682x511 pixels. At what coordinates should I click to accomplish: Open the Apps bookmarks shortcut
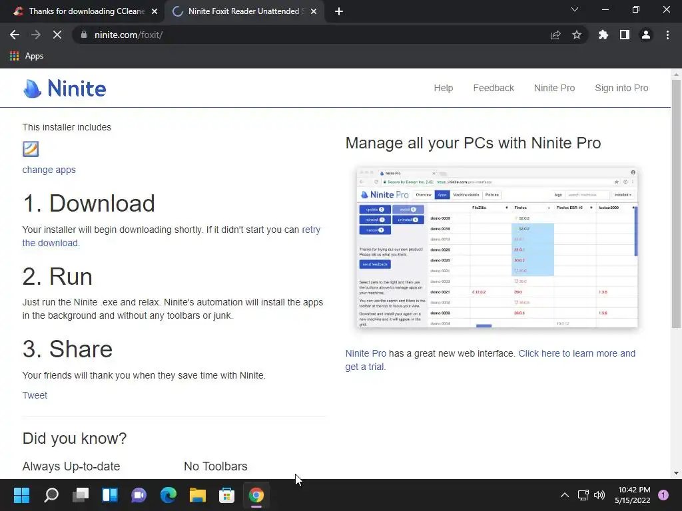point(27,56)
